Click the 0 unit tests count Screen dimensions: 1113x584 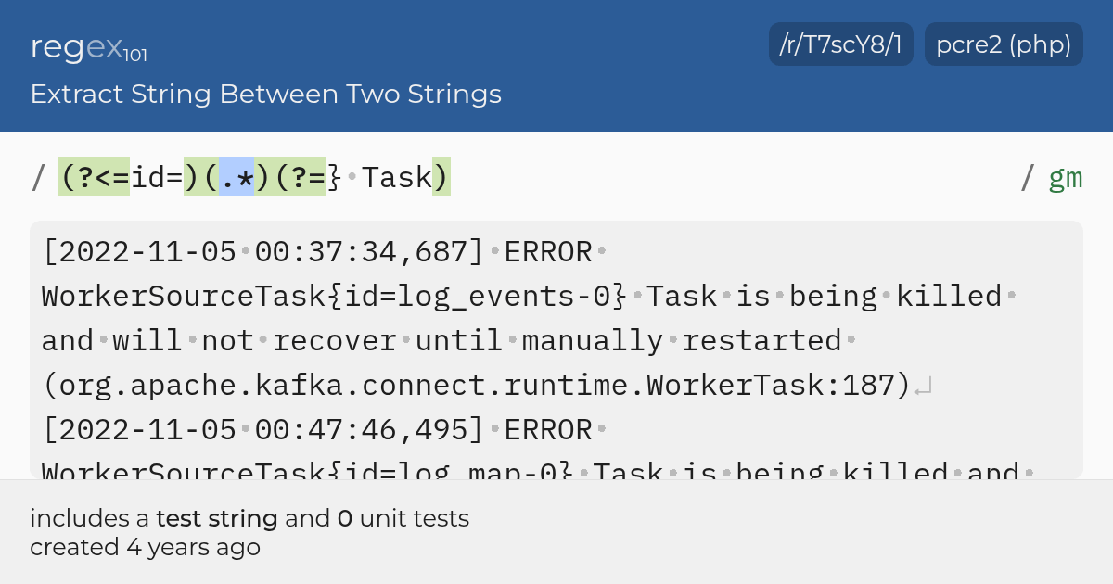click(x=403, y=518)
